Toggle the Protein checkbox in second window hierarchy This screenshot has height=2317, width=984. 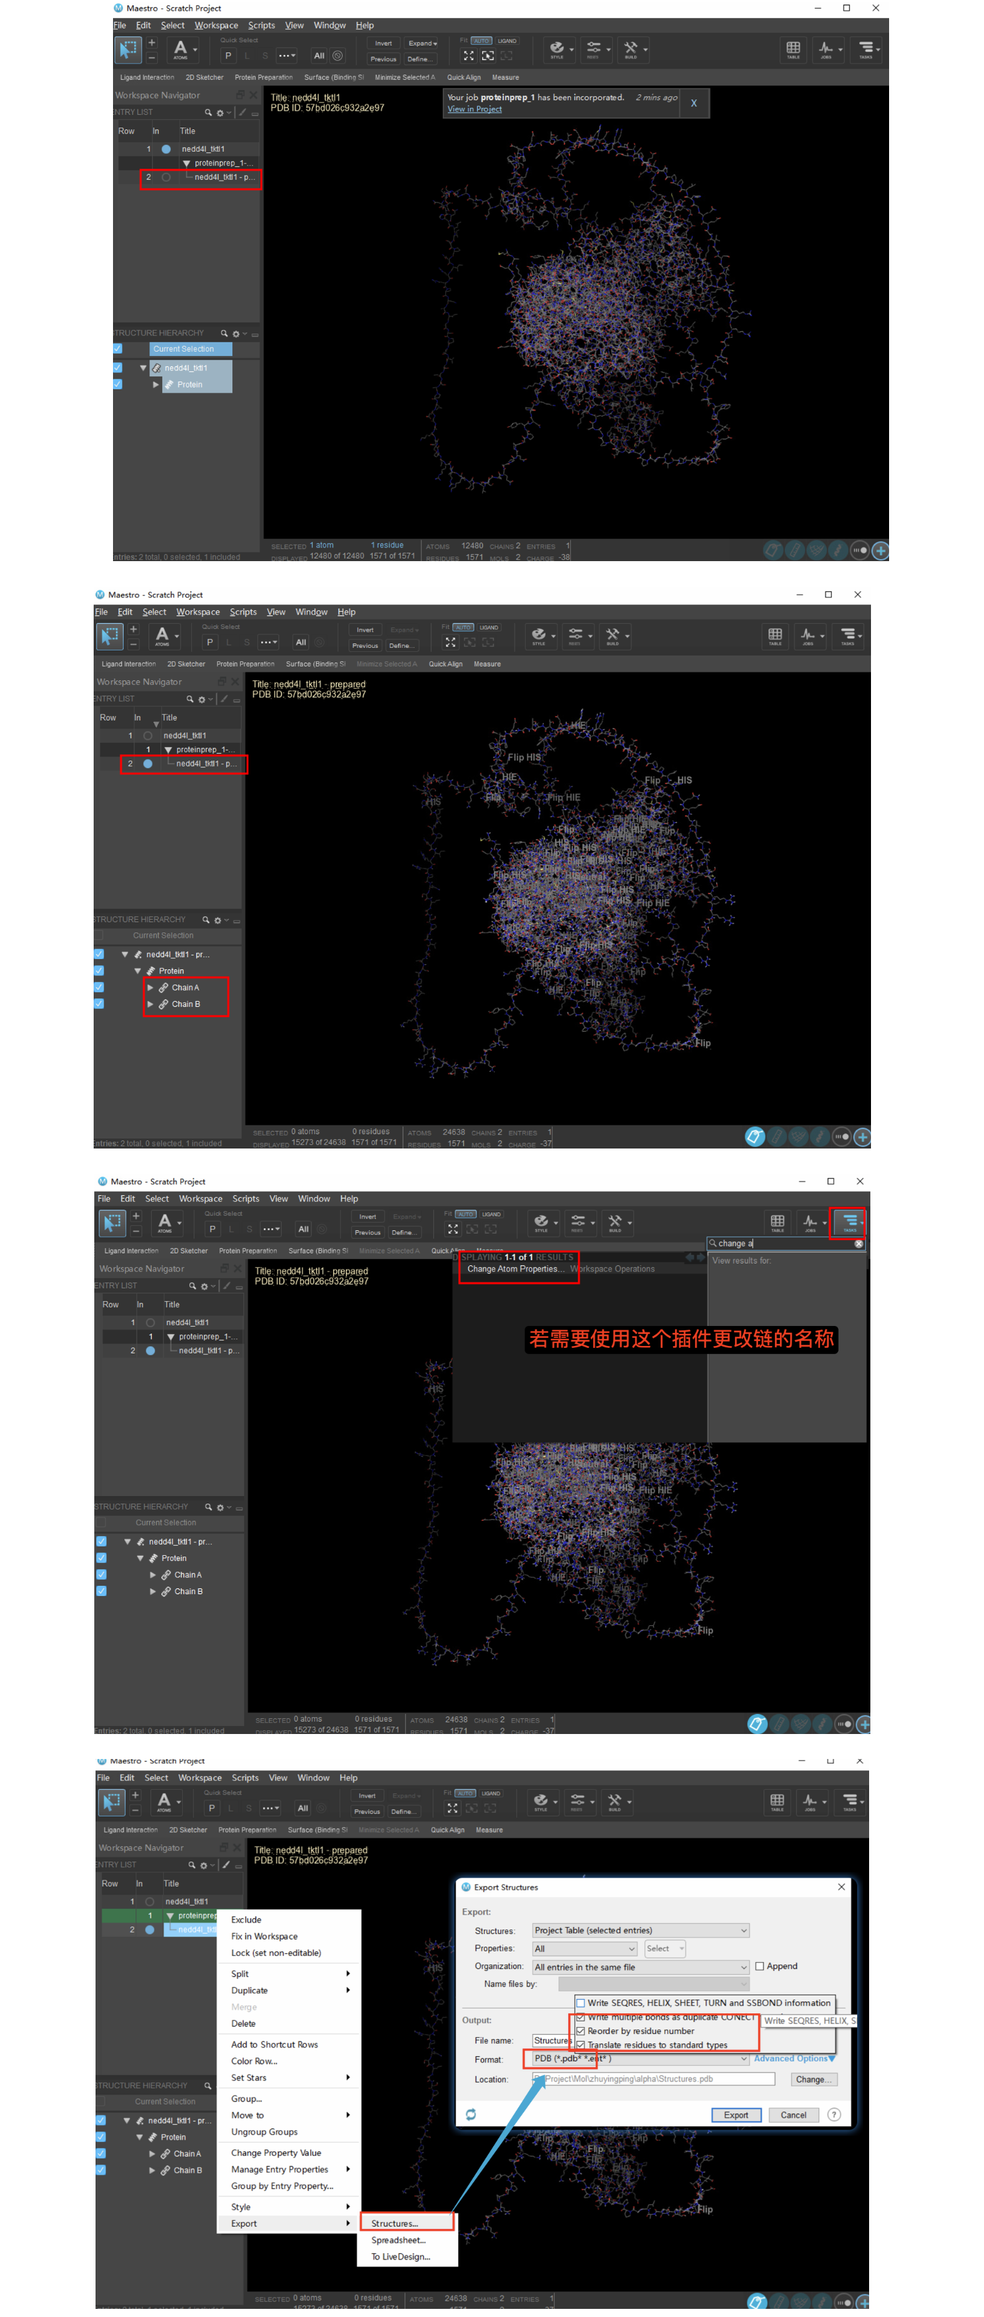99,970
